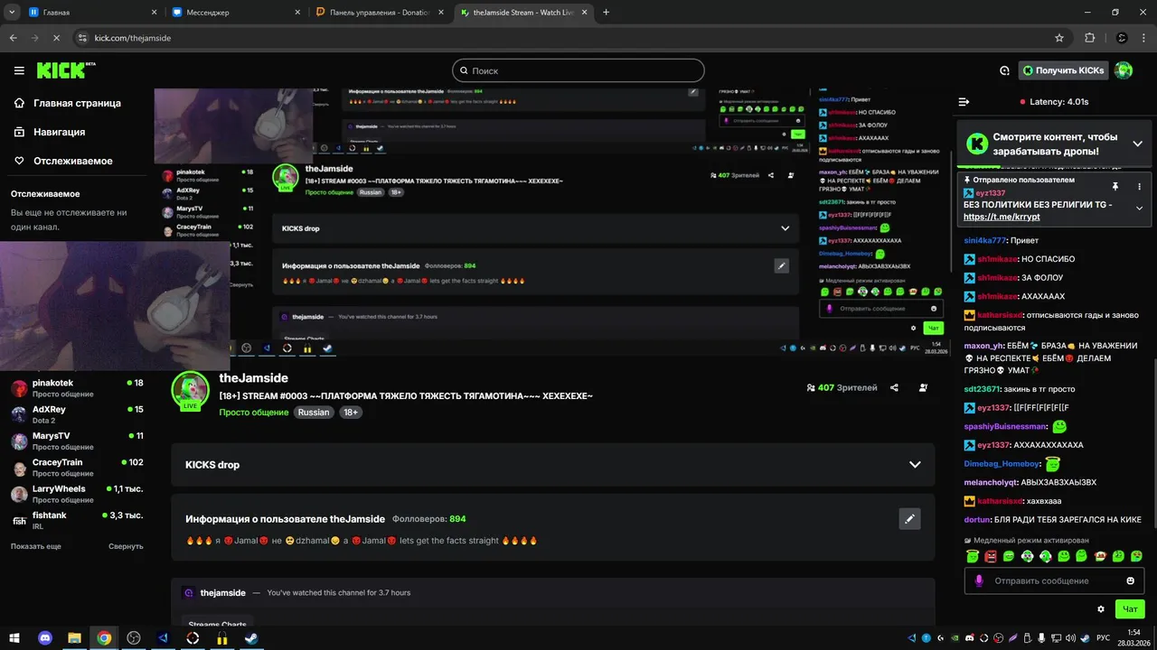Open AdXRey channel in sidebar
Viewport: 1157px width, 650px height.
77,414
